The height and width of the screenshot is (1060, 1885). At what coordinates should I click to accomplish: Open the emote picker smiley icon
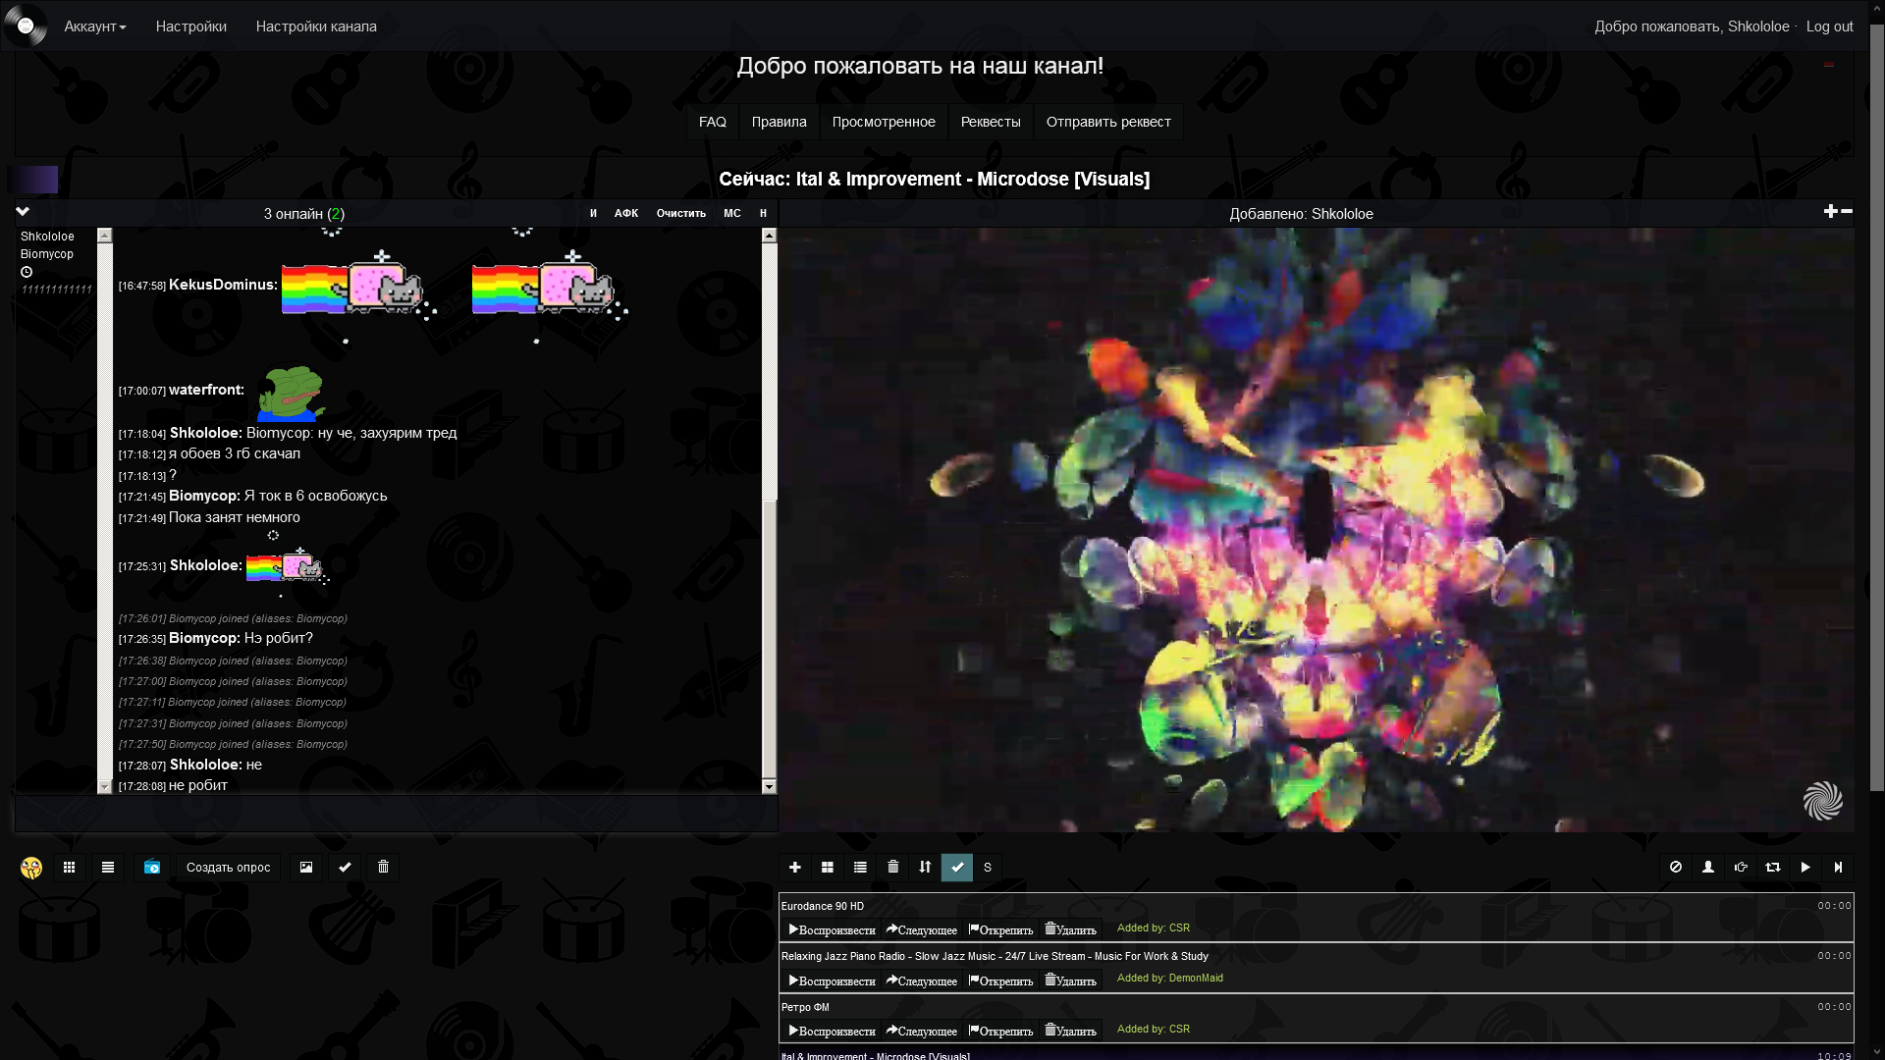(31, 868)
